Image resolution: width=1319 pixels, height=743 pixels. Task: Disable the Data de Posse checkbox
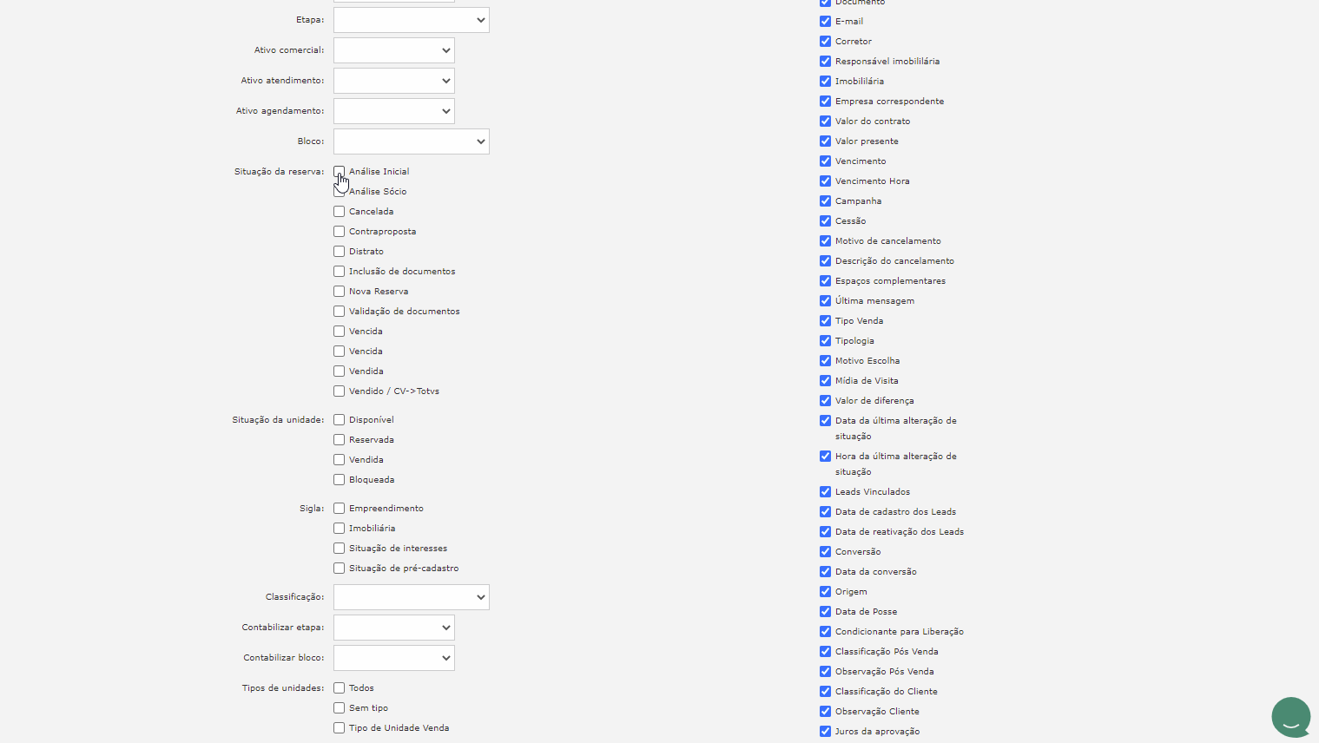coord(826,612)
